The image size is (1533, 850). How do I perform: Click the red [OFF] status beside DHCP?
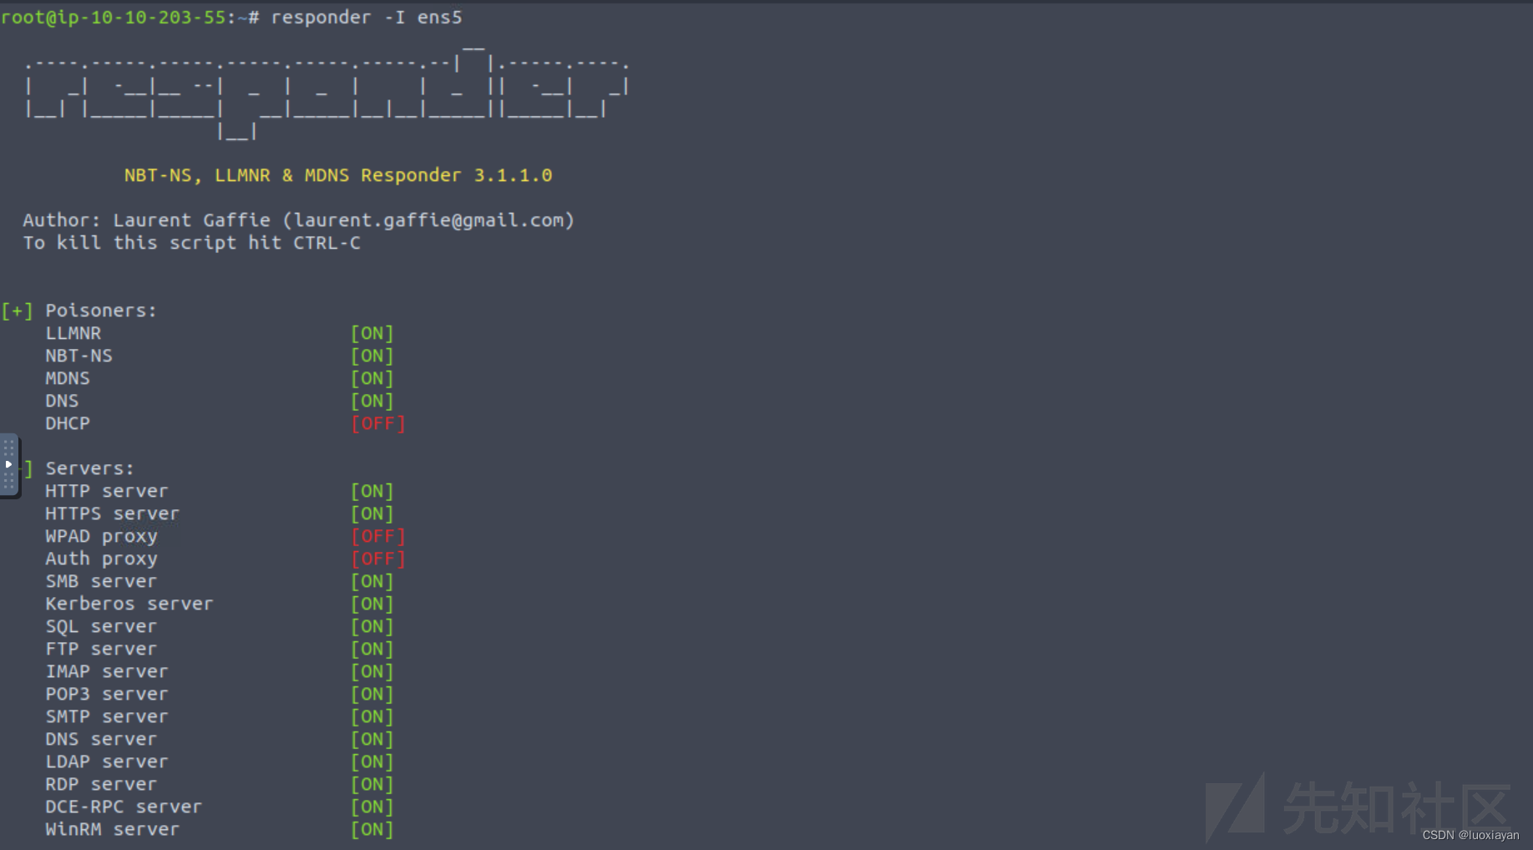pyautogui.click(x=377, y=423)
